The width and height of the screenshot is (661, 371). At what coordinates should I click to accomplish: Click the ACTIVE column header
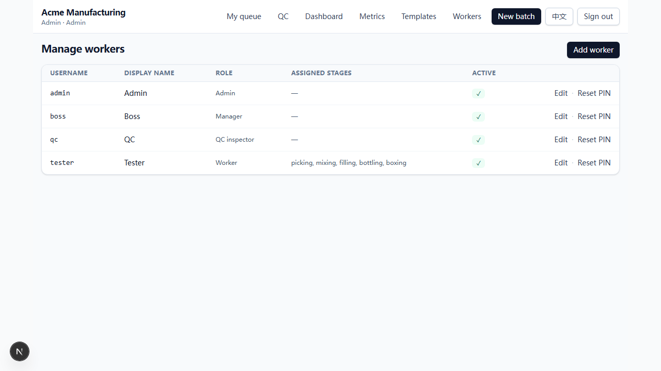pyautogui.click(x=484, y=73)
